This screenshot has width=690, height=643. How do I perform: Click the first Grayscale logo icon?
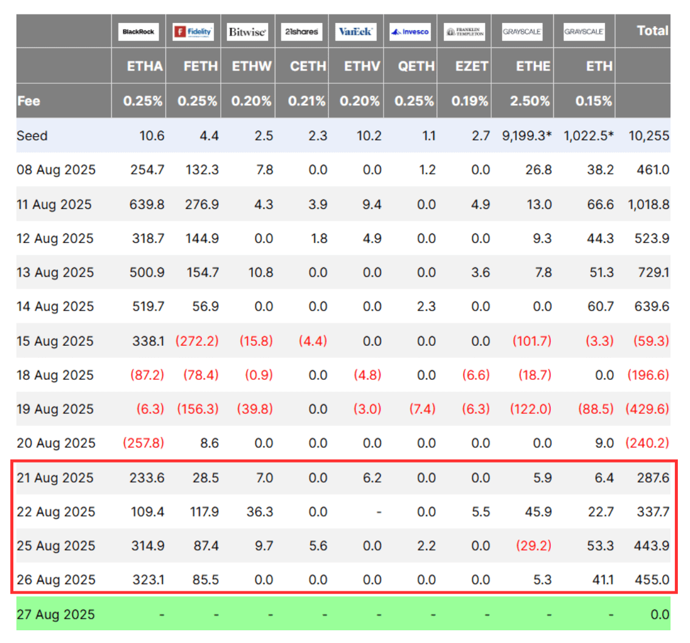point(522,31)
